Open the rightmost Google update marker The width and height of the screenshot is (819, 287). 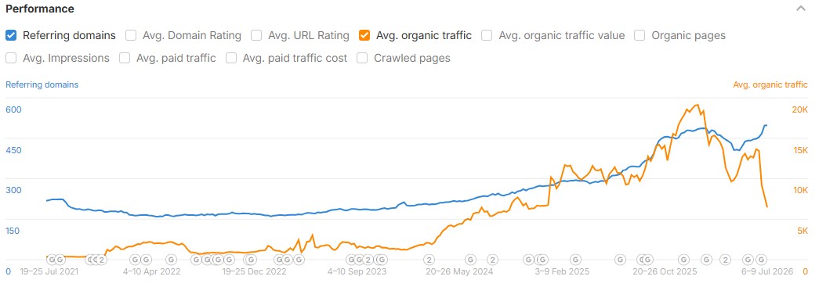762,260
